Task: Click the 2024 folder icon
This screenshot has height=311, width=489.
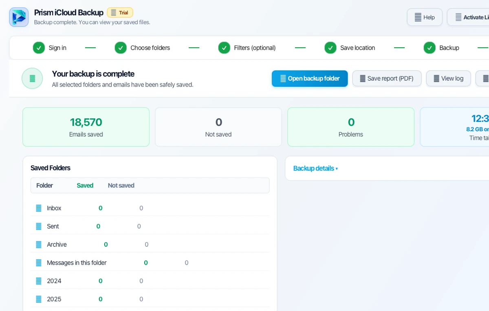Action: tap(39, 281)
